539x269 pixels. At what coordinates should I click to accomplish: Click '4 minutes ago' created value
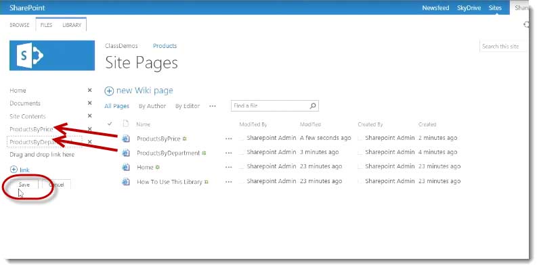[x=438, y=151]
